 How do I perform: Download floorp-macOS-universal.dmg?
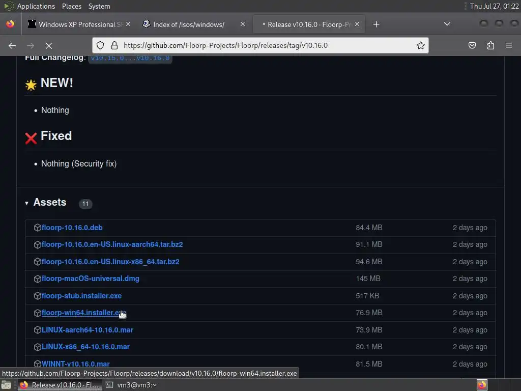[x=91, y=278]
